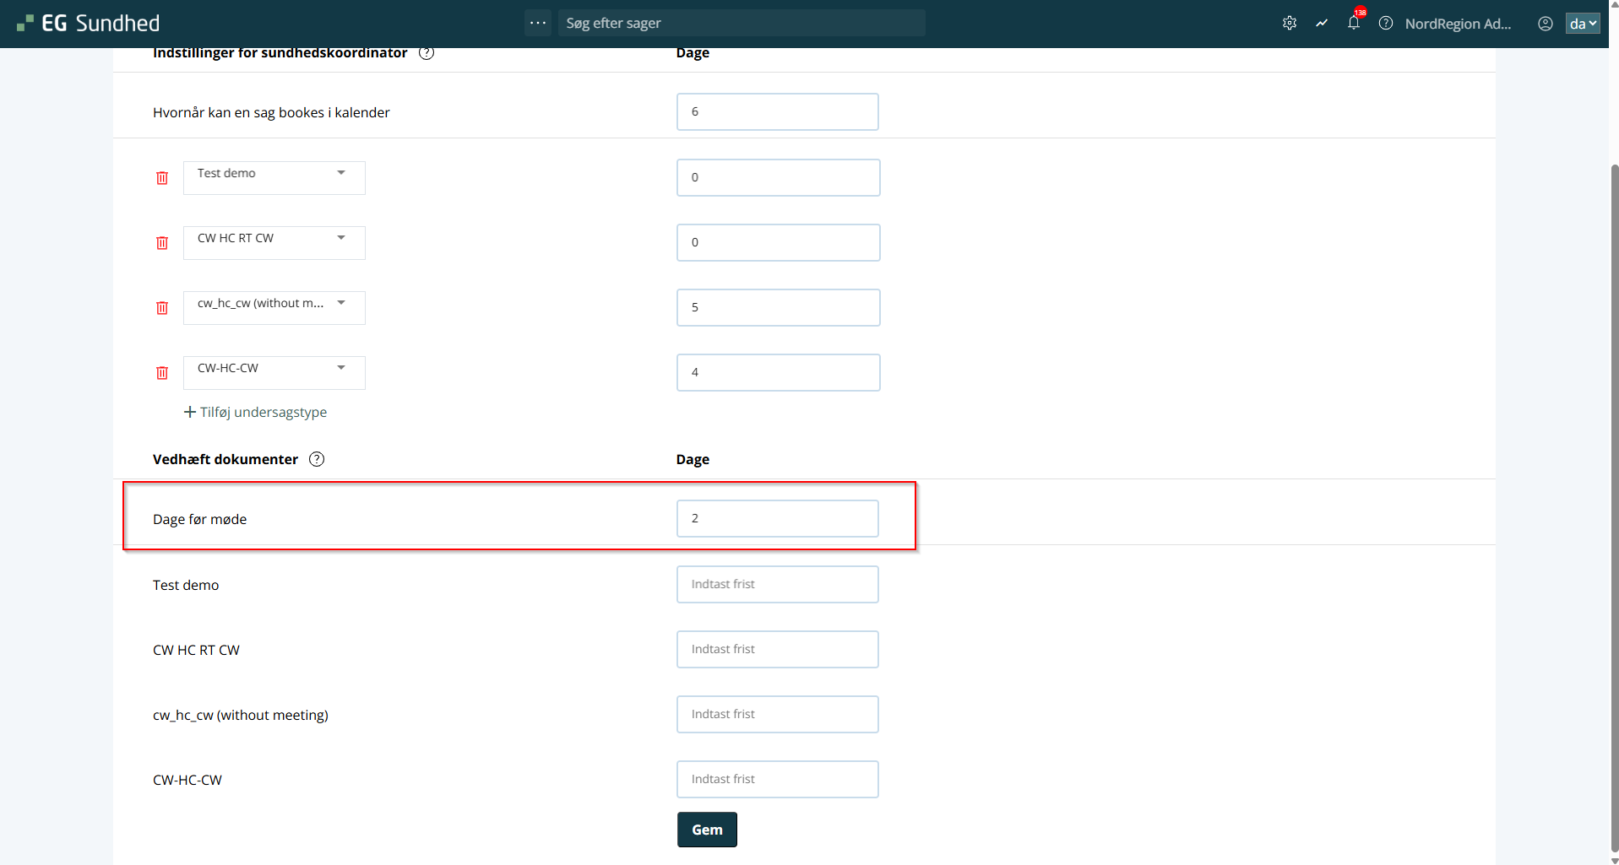Open settings gear in top bar
1619x865 pixels.
point(1289,24)
